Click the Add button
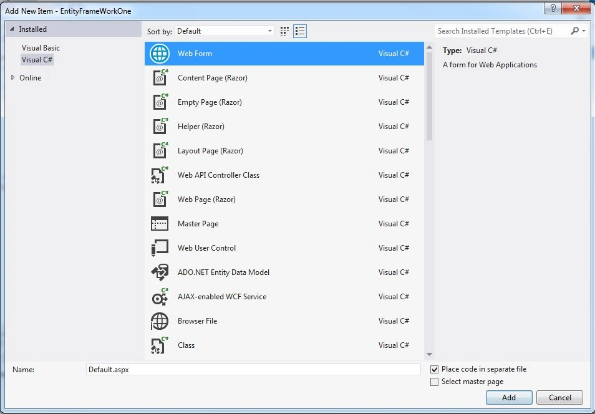 click(509, 397)
